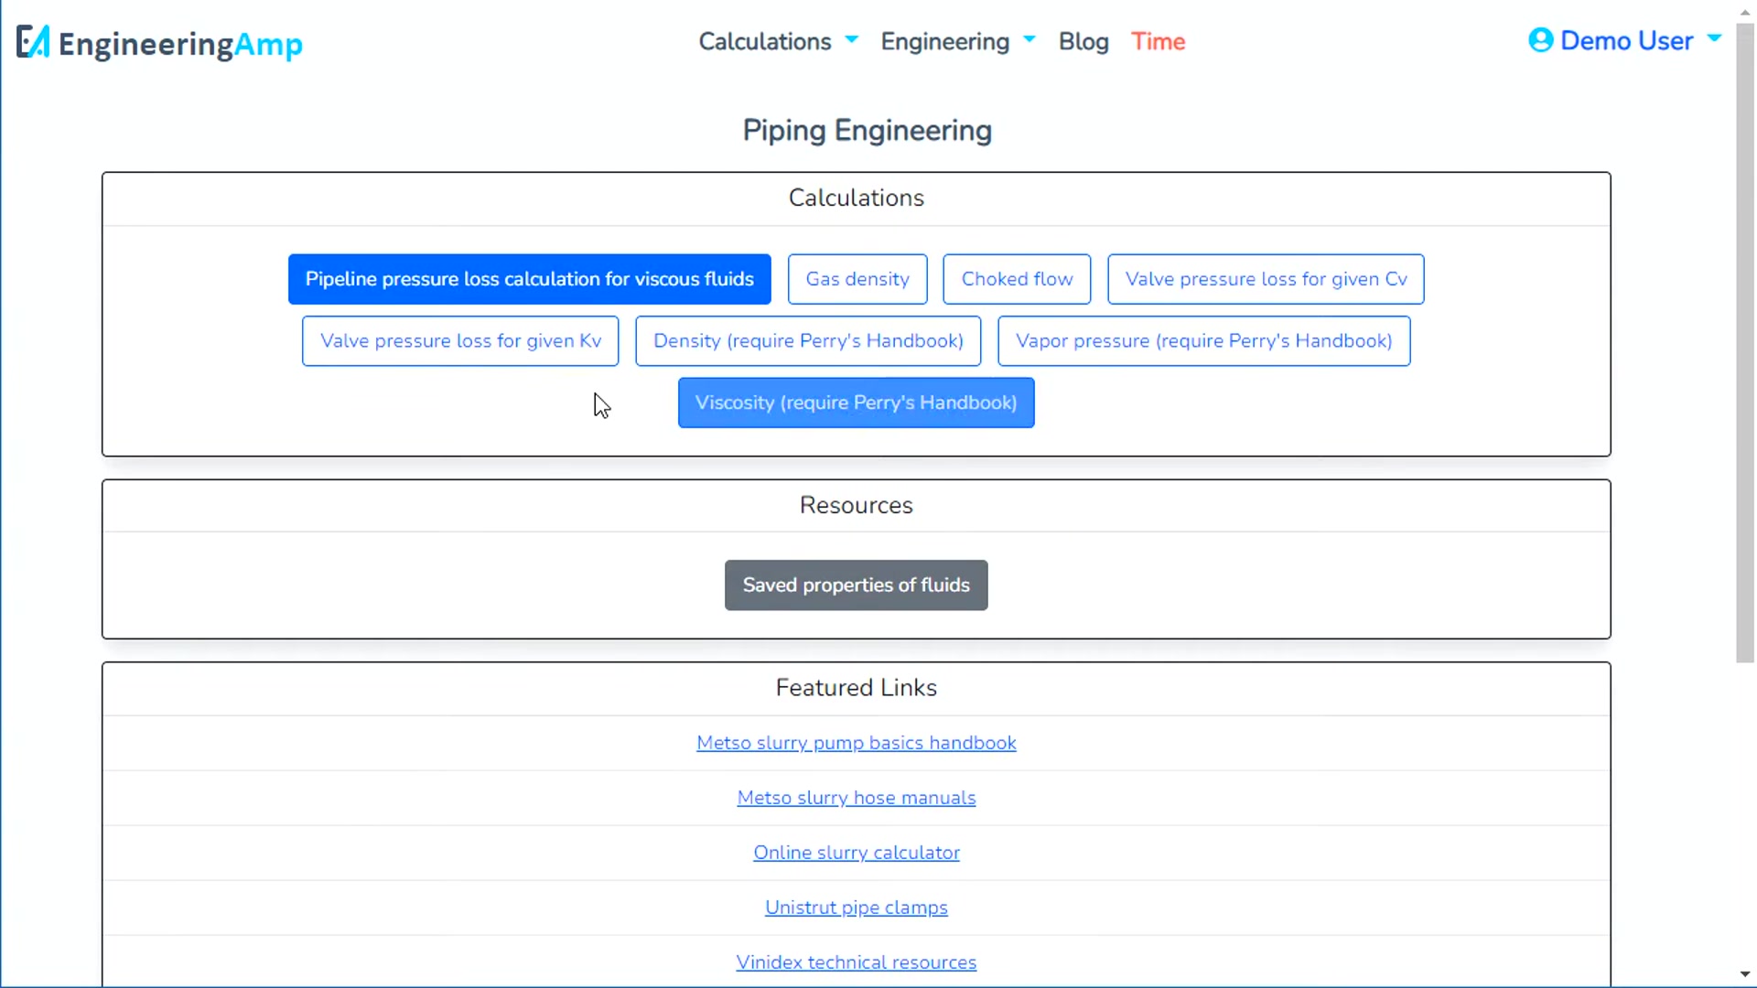Open the Metso slurry pump basics handbook

856,743
